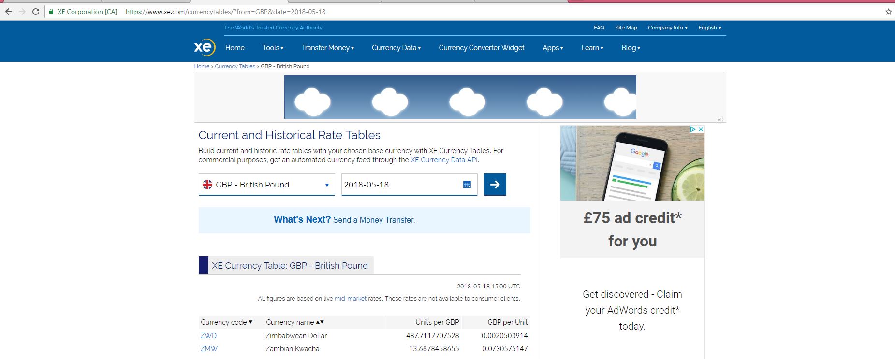Expand the Currency Data menu

396,48
